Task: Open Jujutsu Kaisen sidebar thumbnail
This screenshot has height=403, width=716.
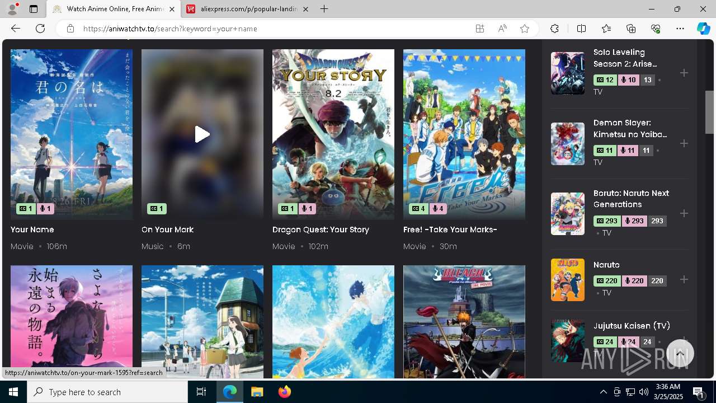Action: [568, 341]
